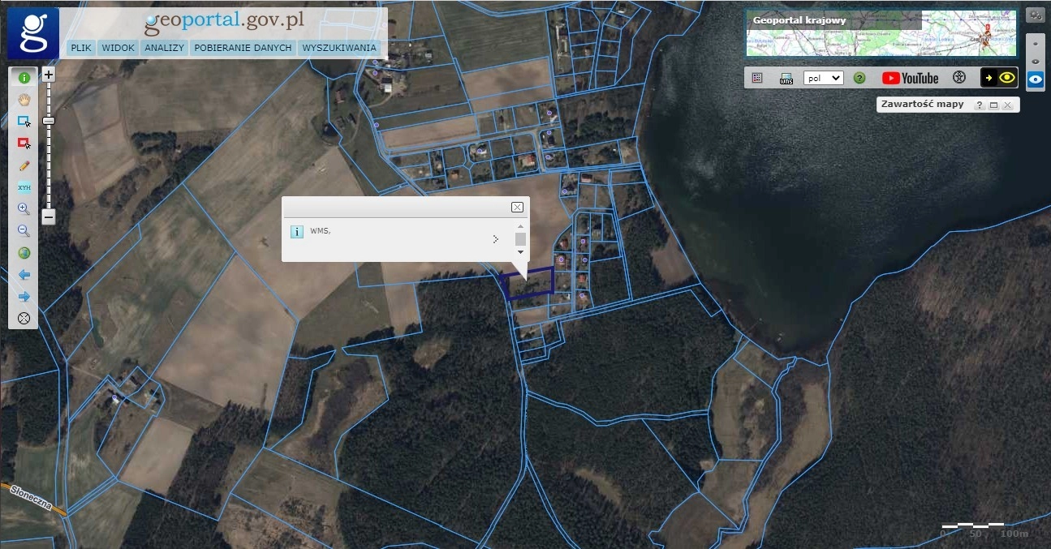Activate the green info identify tool

[24, 78]
